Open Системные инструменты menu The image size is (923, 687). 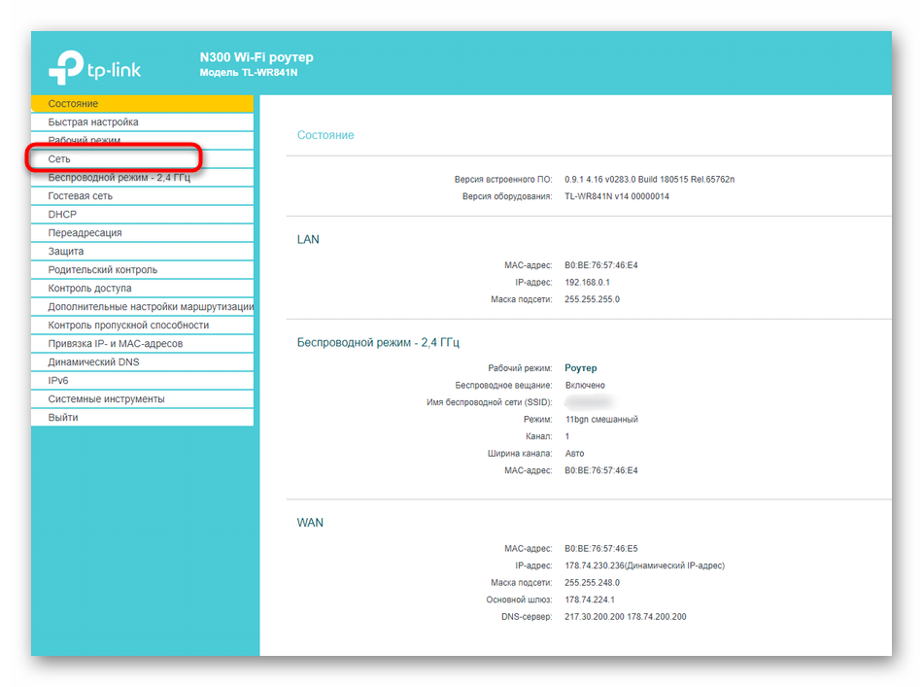pos(106,399)
